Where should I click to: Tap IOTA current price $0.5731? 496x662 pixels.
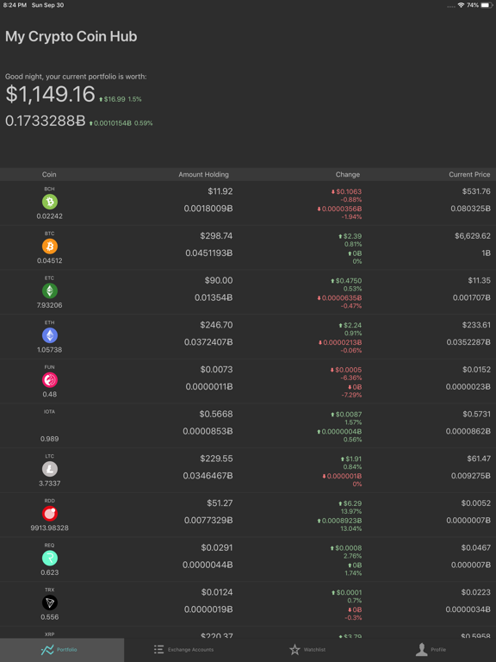476,414
